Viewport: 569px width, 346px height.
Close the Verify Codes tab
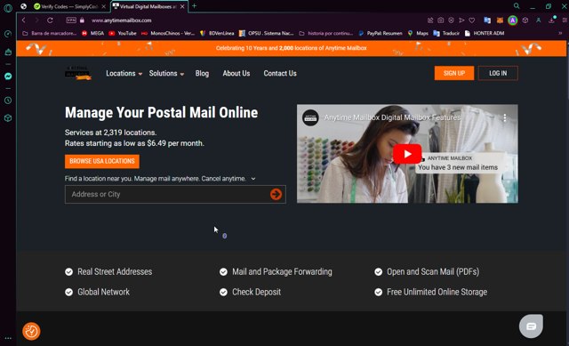pyautogui.click(x=103, y=6)
